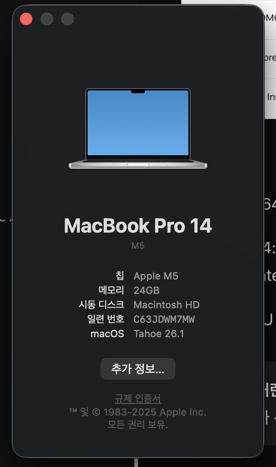Click the 모든 권리 보유. text
The width and height of the screenshot is (276, 467).
point(138,425)
